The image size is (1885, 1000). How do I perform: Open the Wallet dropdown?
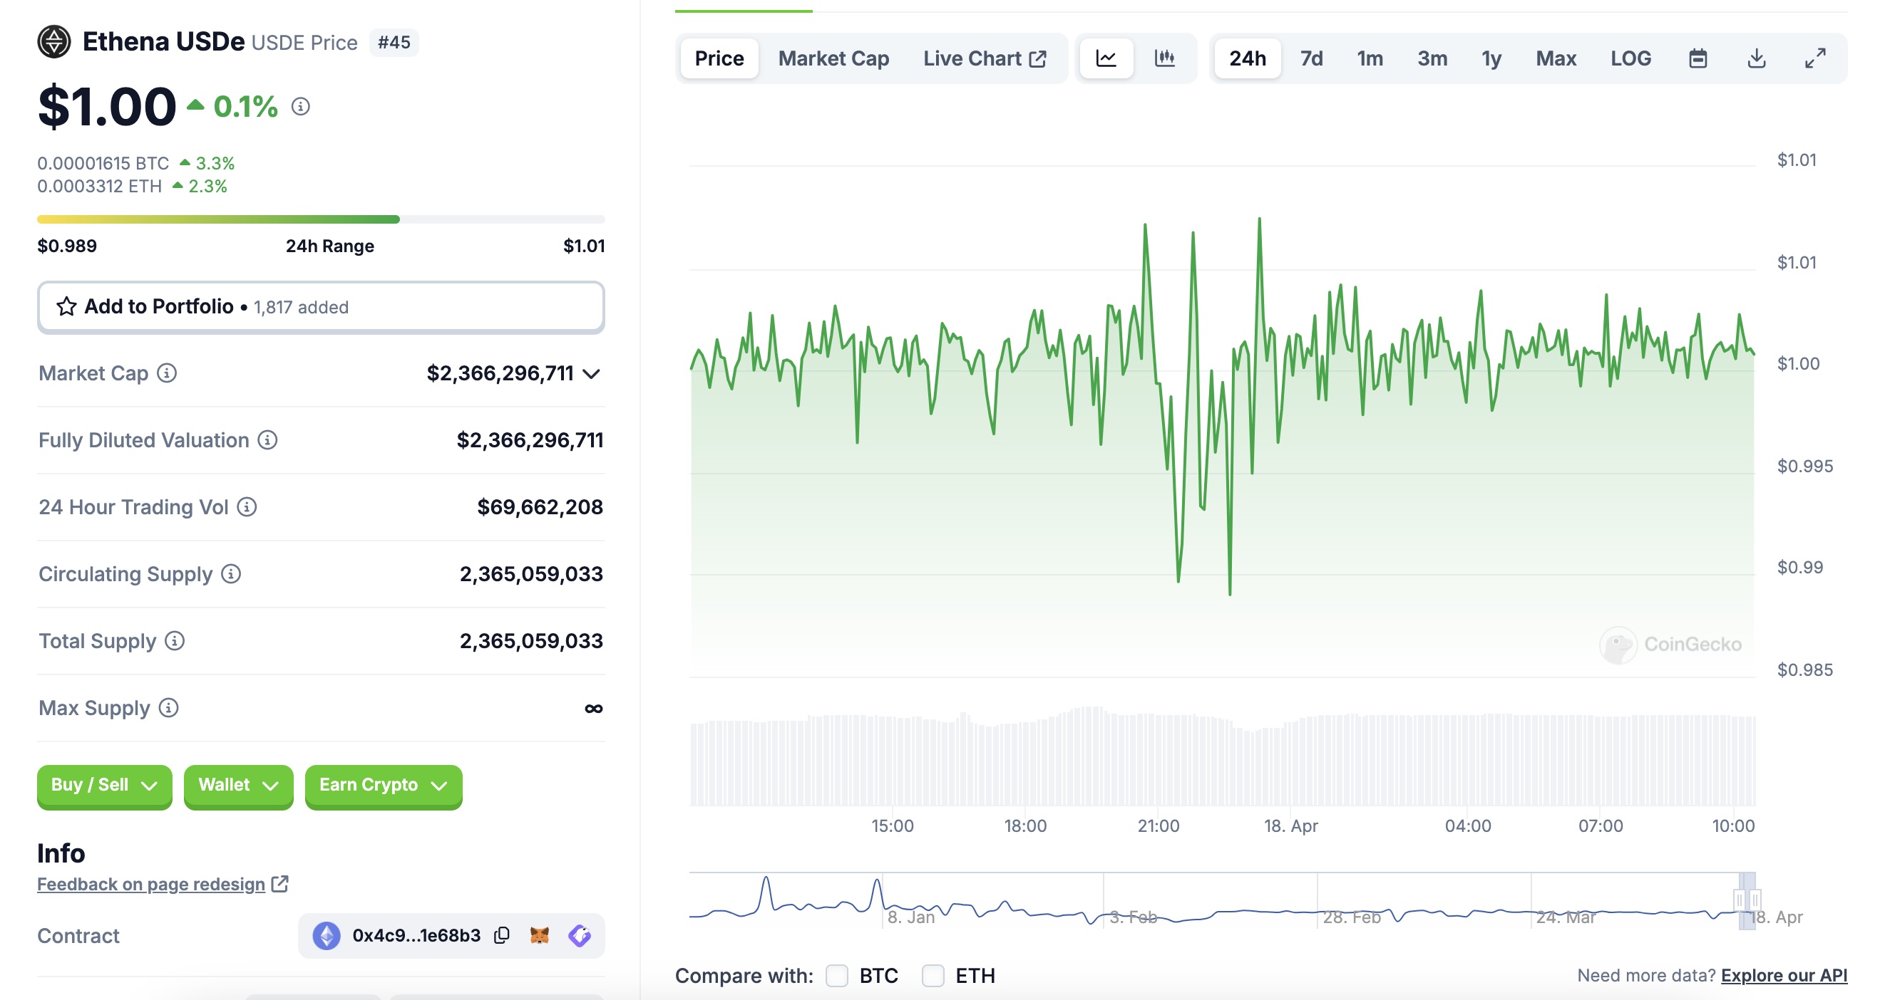click(x=239, y=786)
